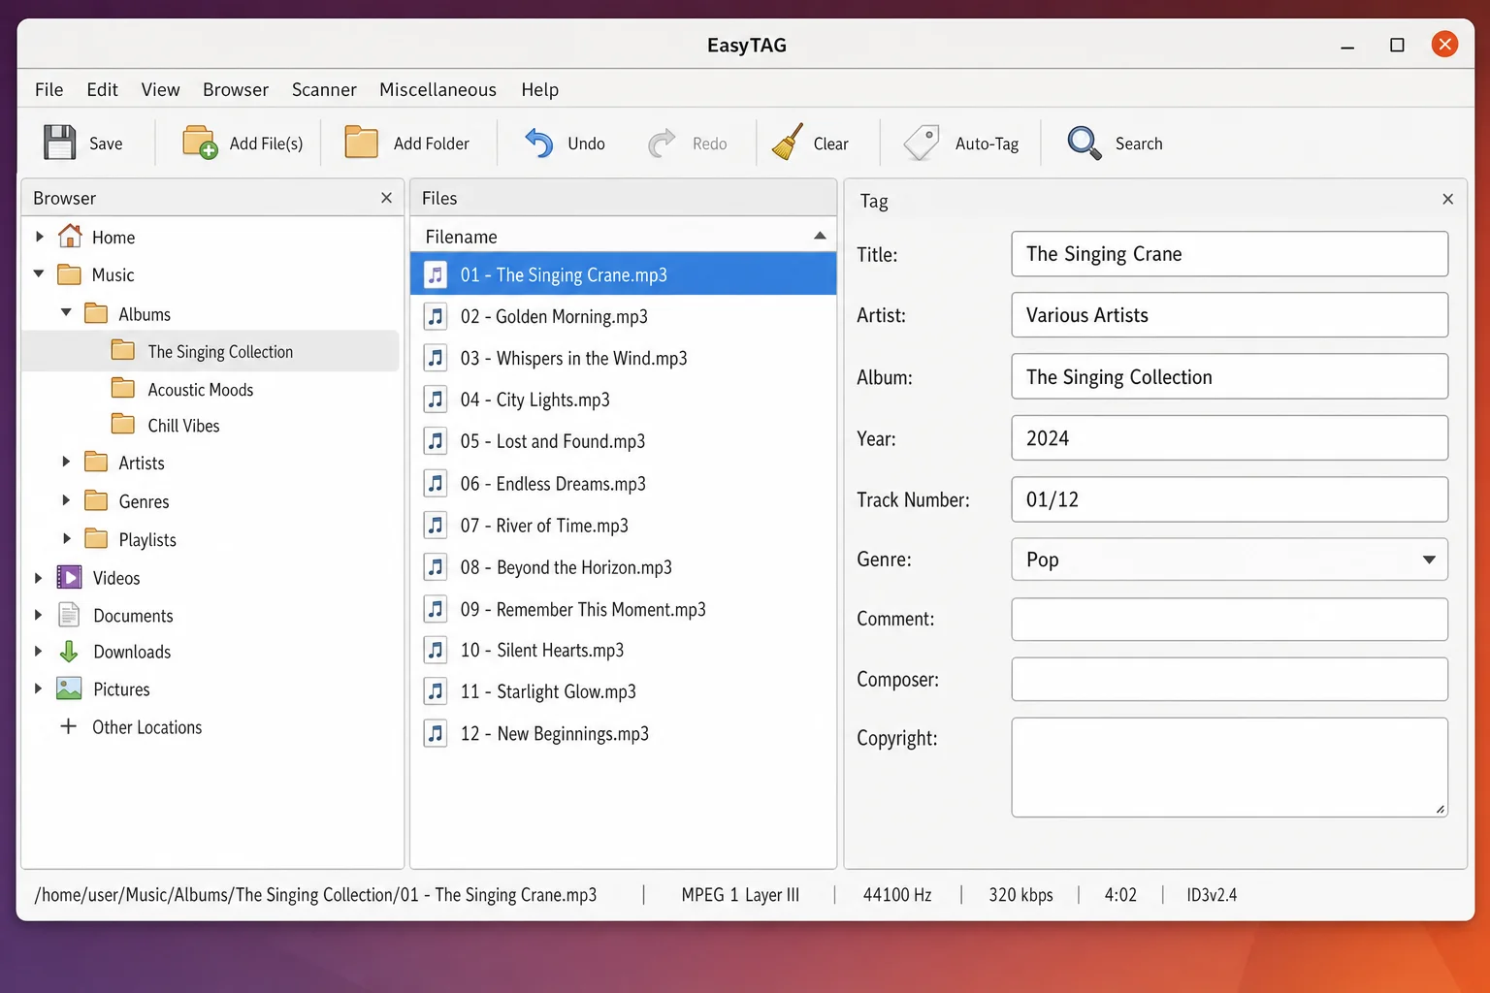This screenshot has height=993, width=1490.
Task: Open the View menu
Action: click(160, 89)
